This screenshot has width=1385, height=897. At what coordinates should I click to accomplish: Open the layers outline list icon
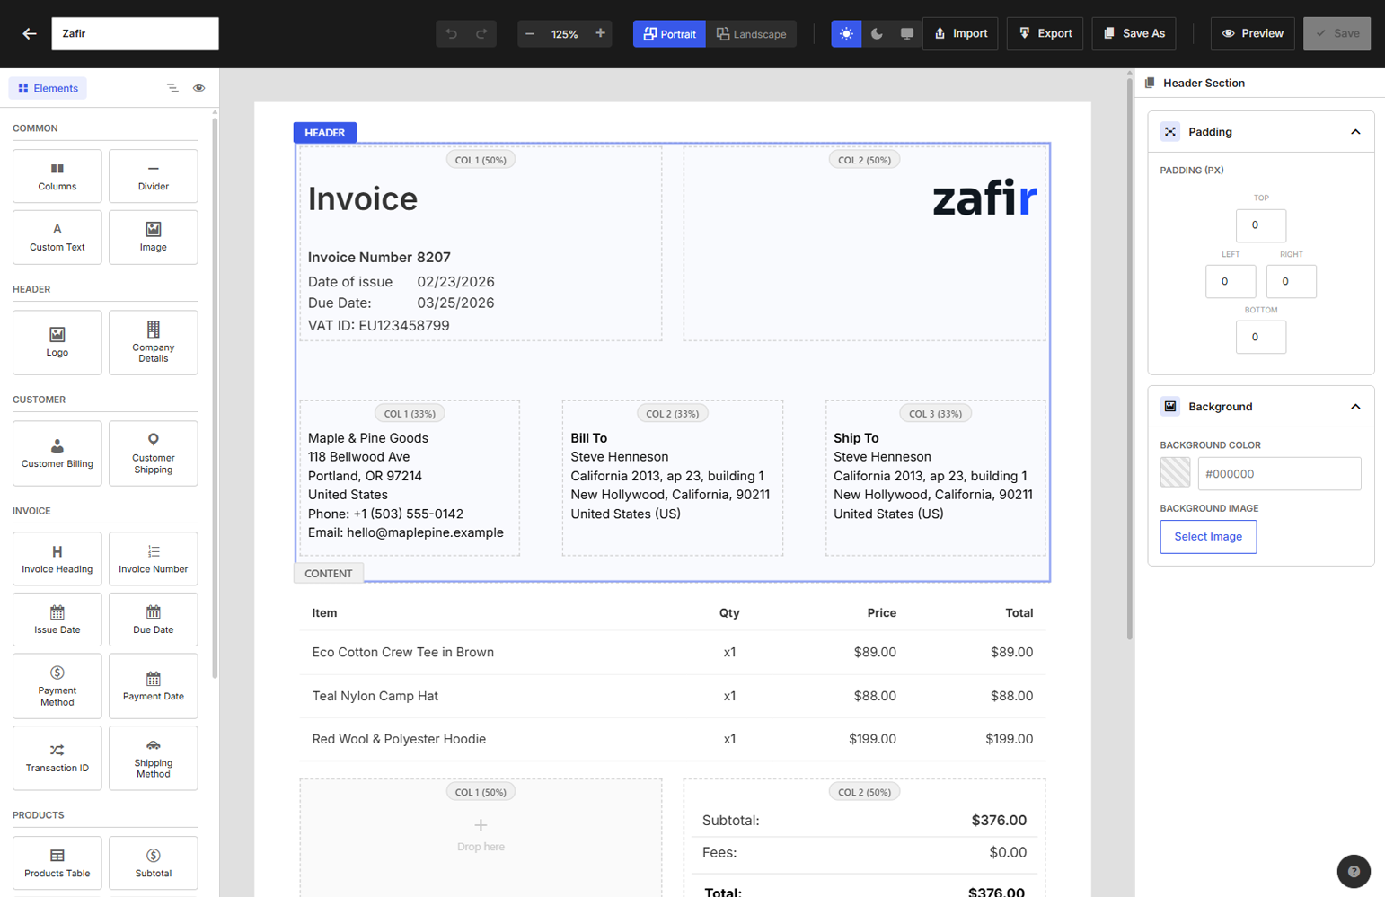(x=172, y=88)
